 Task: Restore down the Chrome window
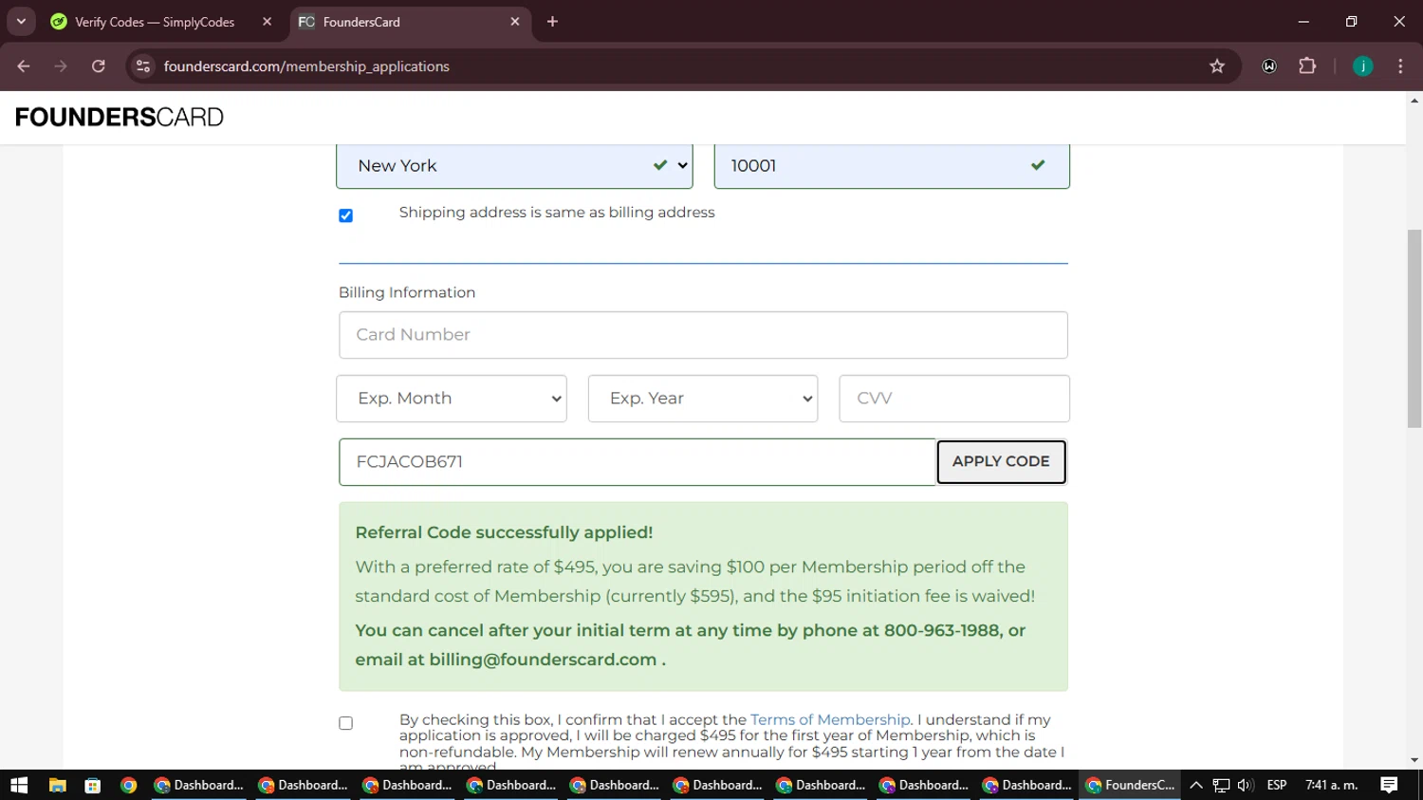(1351, 21)
